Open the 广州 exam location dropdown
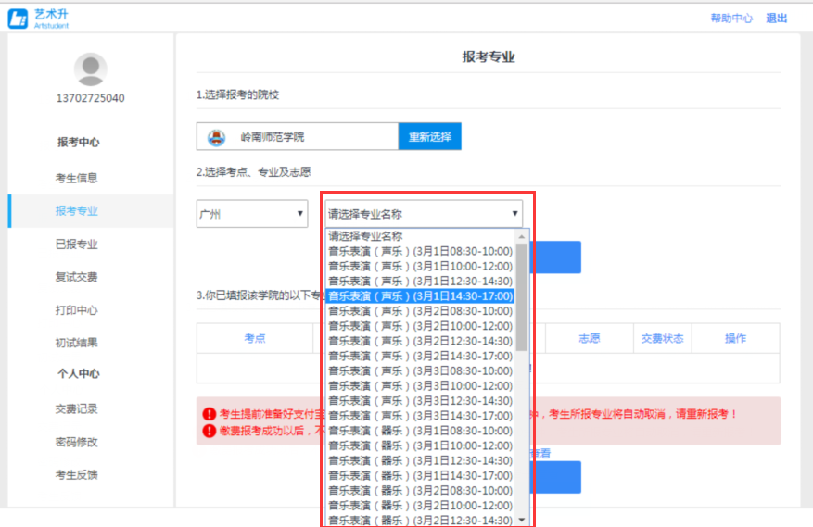This screenshot has width=813, height=527. [x=252, y=214]
